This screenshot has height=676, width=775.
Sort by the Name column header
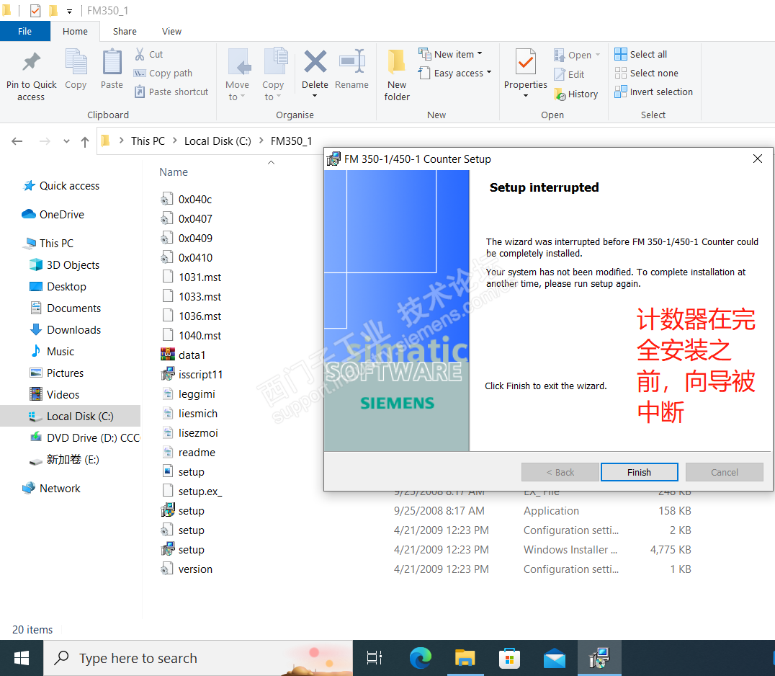pos(174,172)
